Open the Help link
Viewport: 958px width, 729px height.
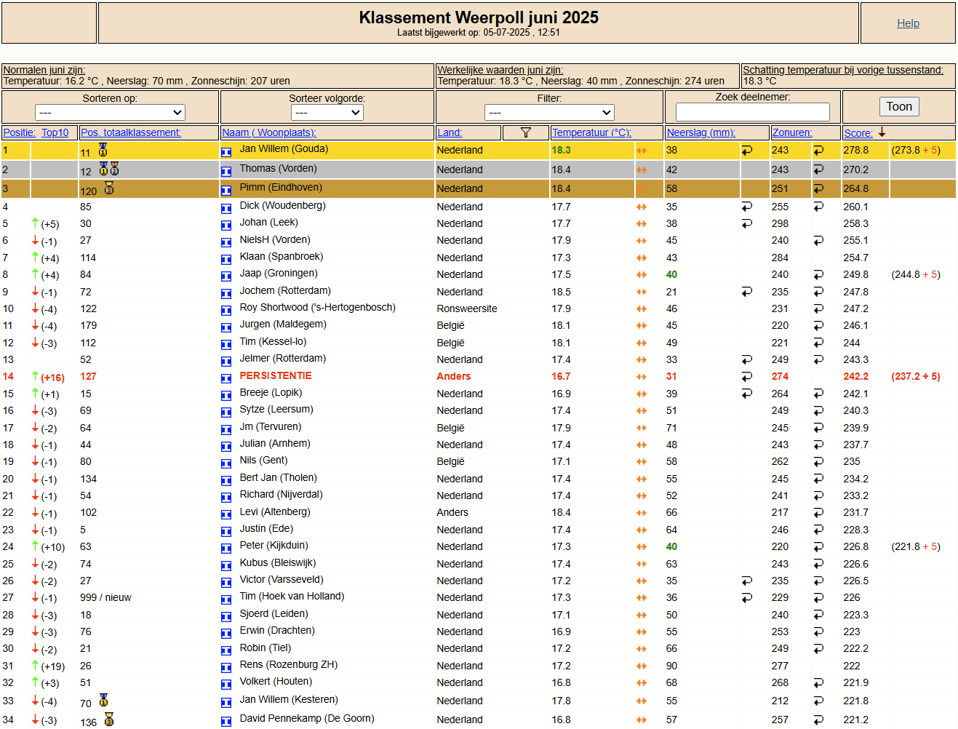coord(908,23)
